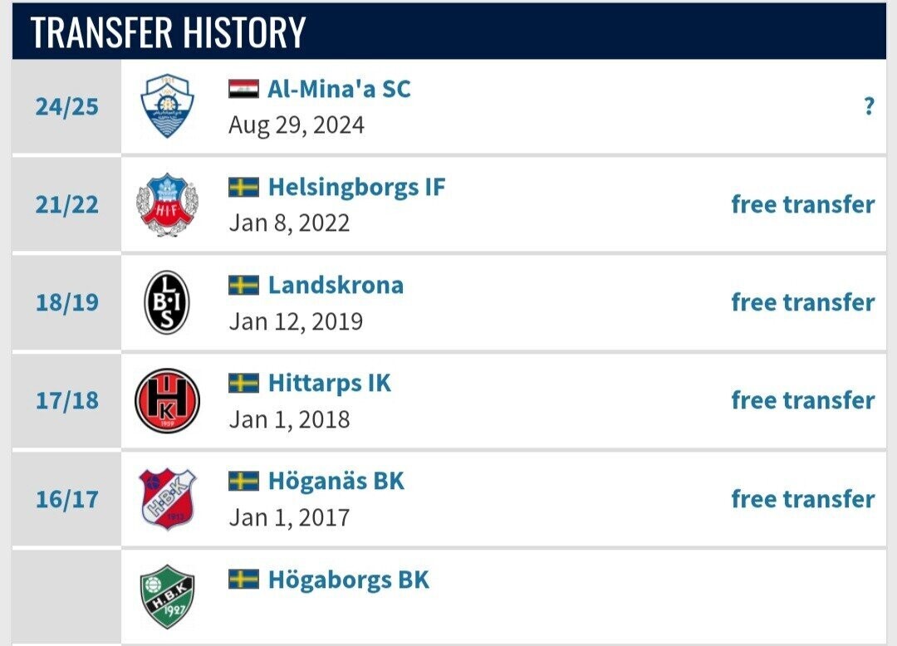The height and width of the screenshot is (646, 897).
Task: Click the Al-Mina'a SC club crest
Action: [x=167, y=106]
